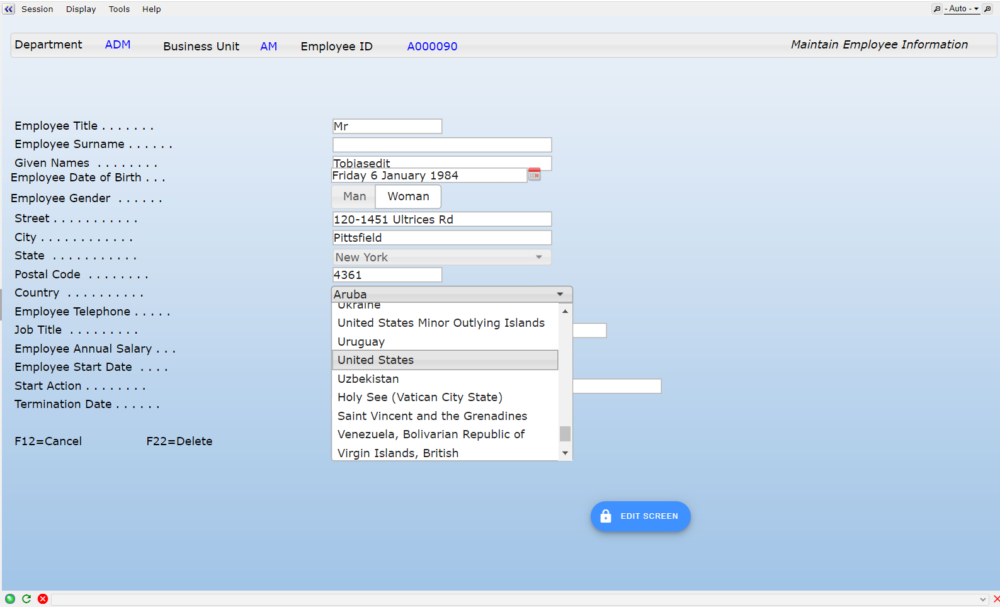The width and height of the screenshot is (1000, 607).
Task: Click the double-chevron collapse icon beside Session
Action: pyautogui.click(x=9, y=9)
